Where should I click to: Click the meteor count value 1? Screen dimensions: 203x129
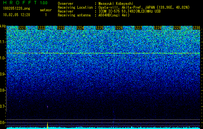tap(46, 15)
